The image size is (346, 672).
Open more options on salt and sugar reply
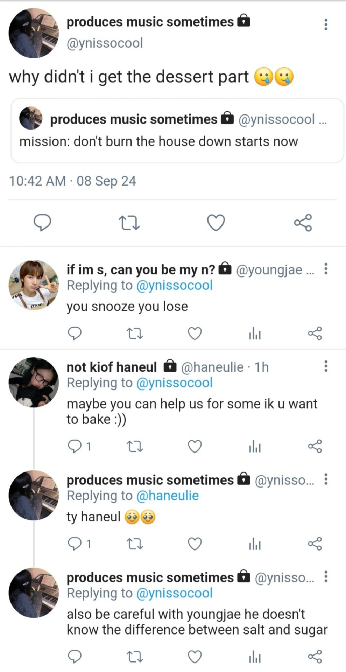tap(326, 576)
